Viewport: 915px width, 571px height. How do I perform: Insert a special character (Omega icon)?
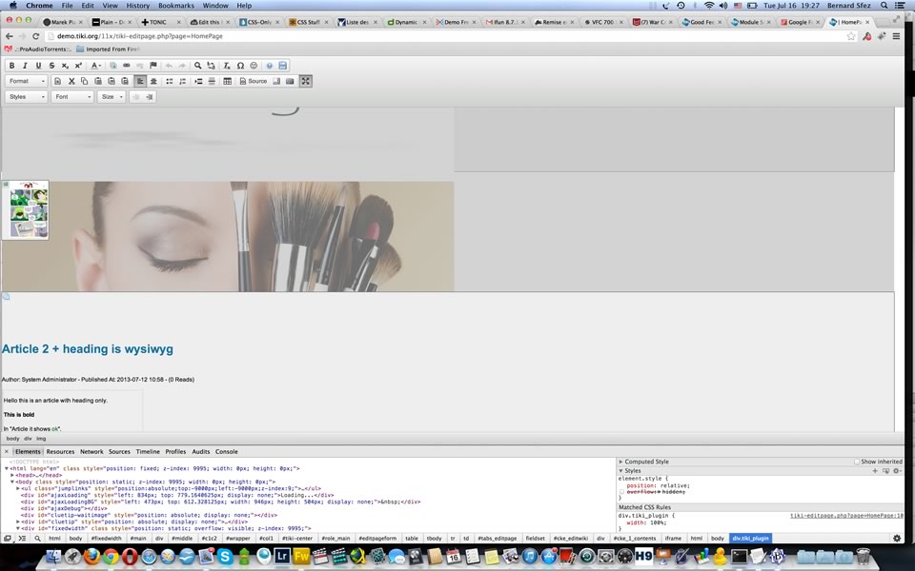(x=240, y=66)
